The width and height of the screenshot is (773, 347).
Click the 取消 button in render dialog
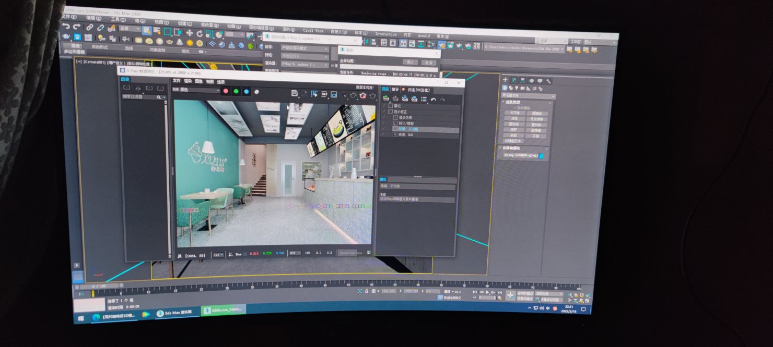[428, 62]
